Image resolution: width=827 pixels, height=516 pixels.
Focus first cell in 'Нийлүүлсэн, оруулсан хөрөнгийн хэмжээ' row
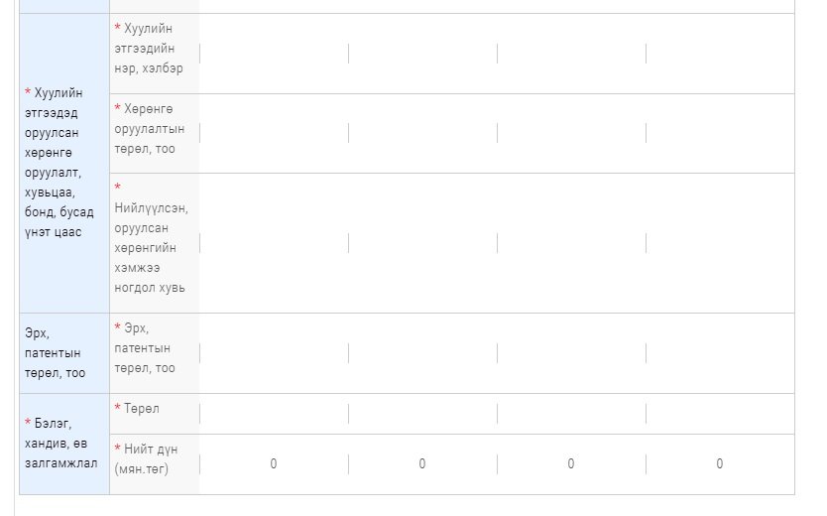coord(274,243)
